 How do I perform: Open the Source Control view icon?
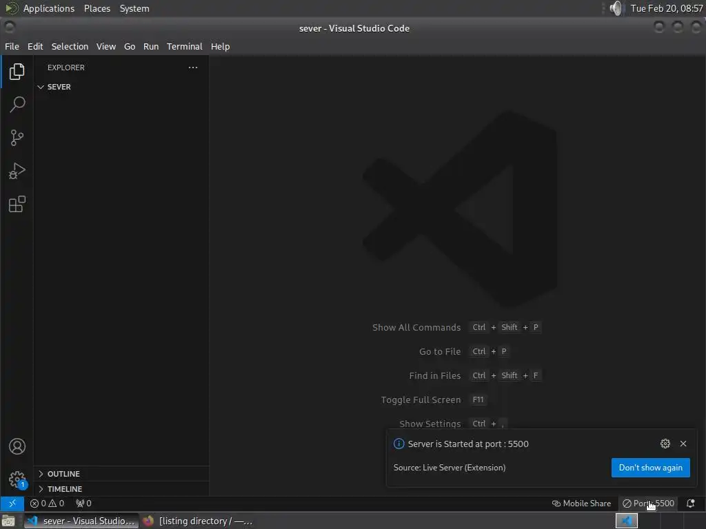click(17, 138)
